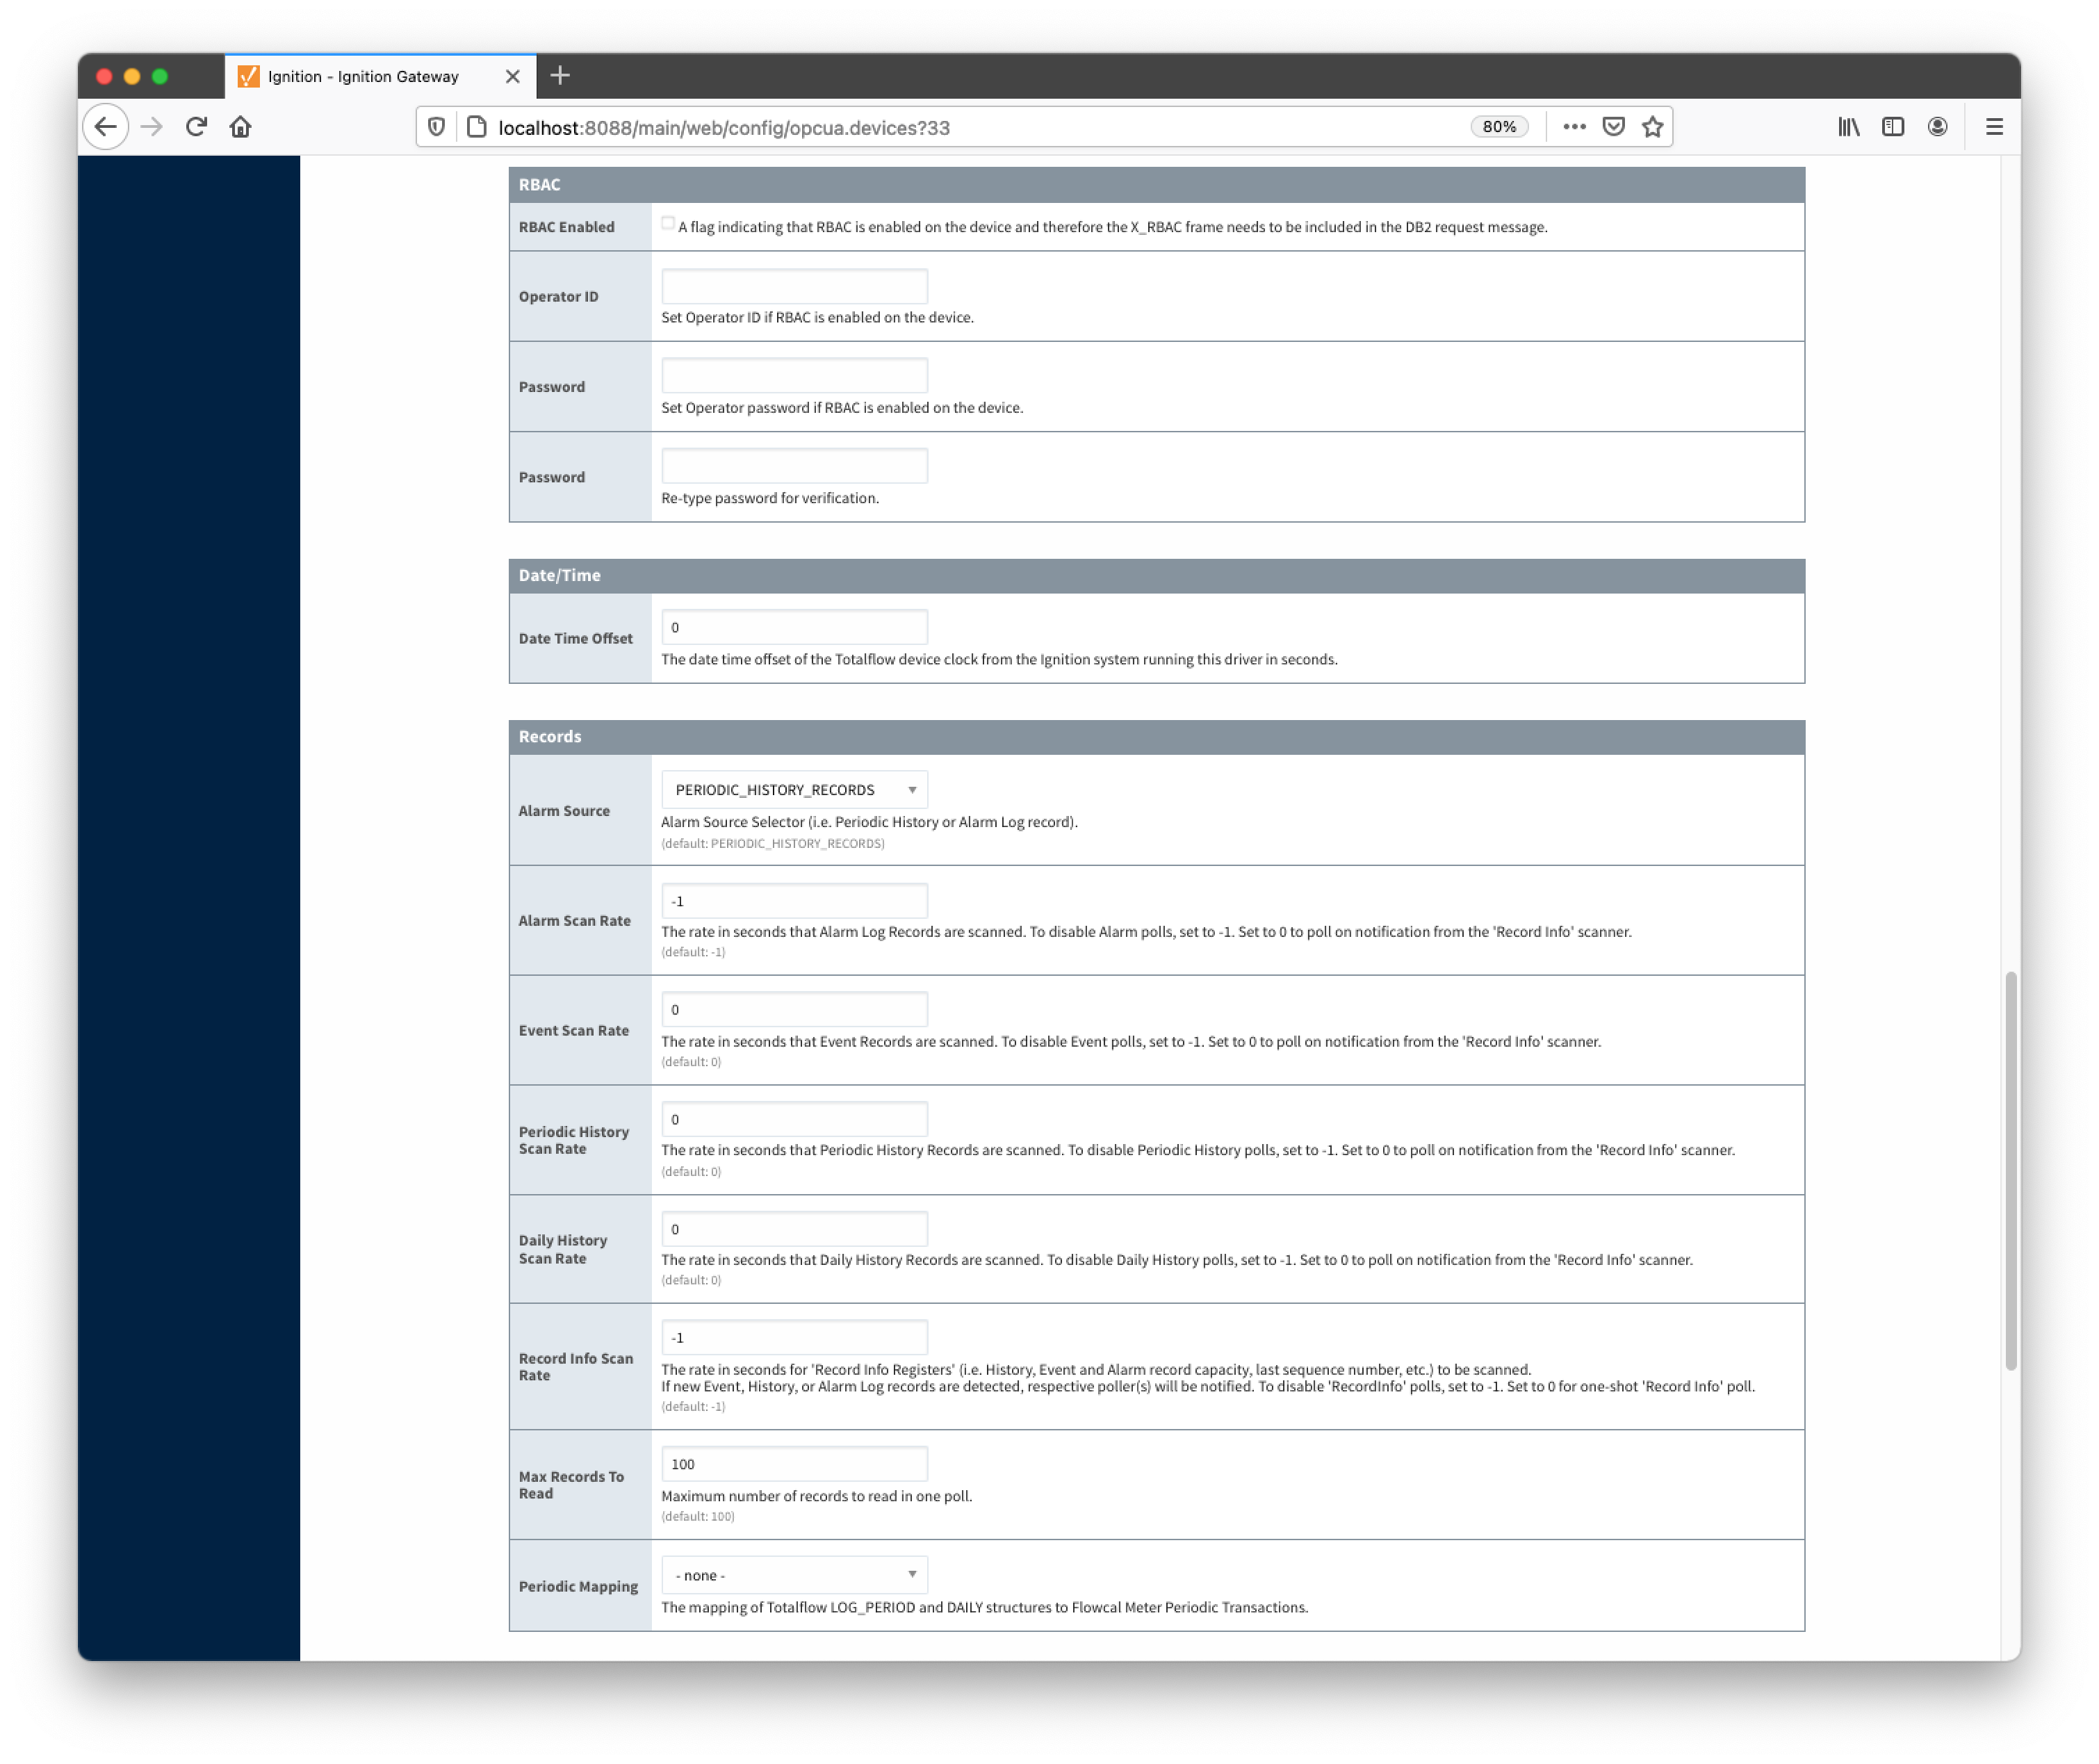Open a new browser tab
Screen dimensions: 2099x1764
point(560,76)
